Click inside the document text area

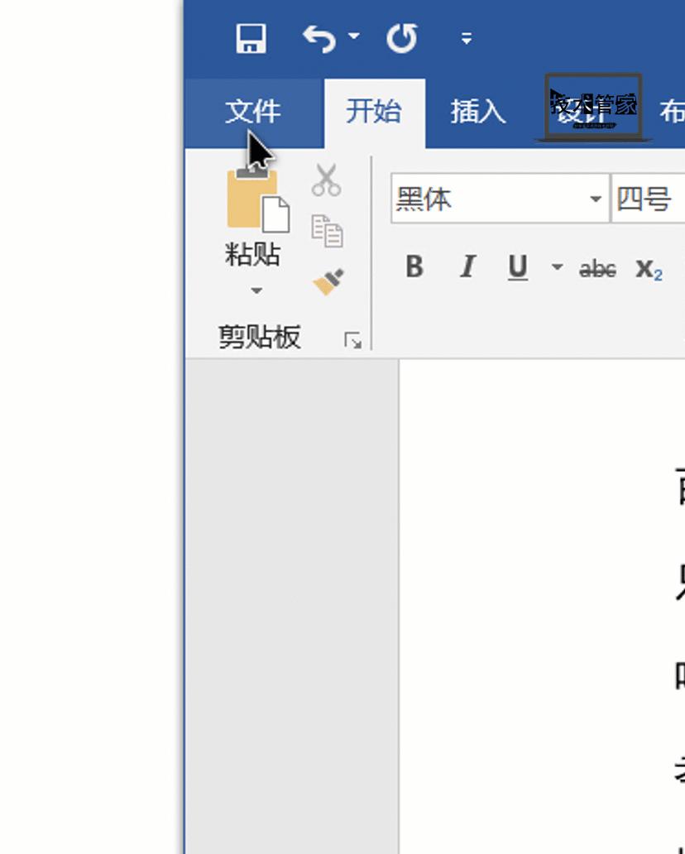coord(538,579)
